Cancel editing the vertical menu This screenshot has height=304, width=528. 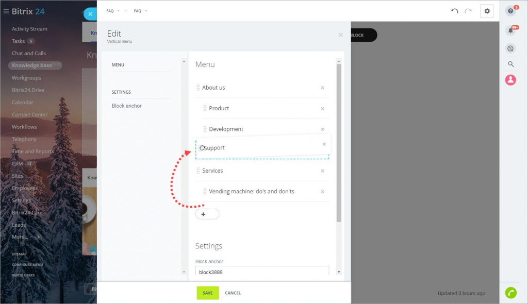click(x=233, y=293)
